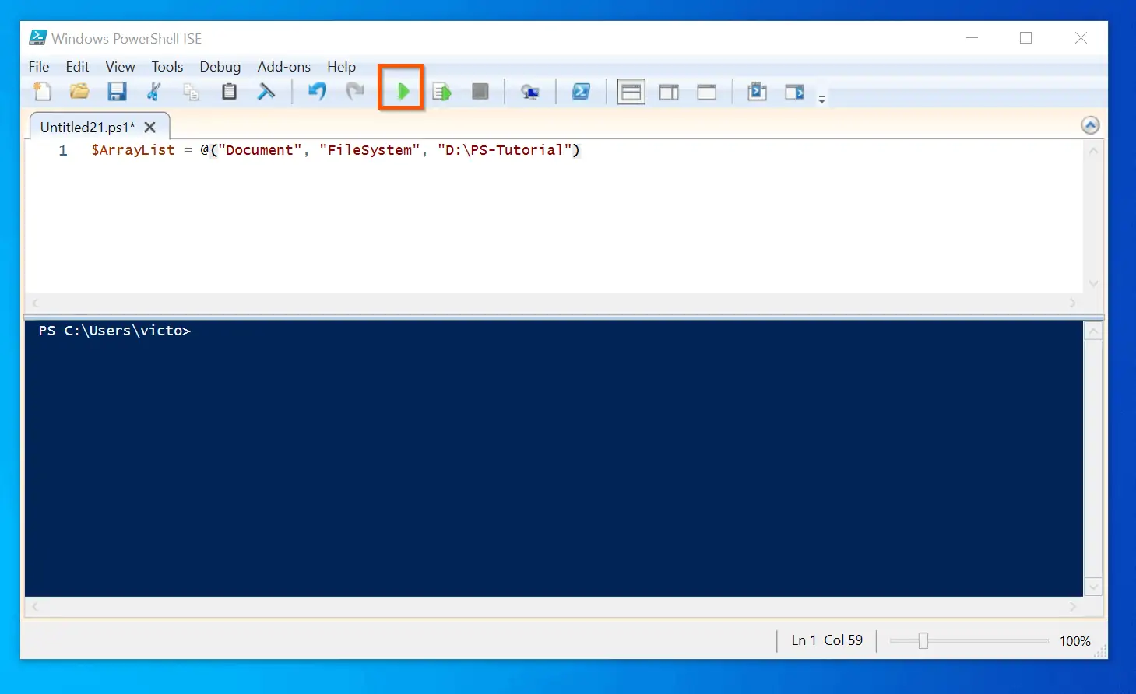Open New Remote PowerShell Tab icon
The width and height of the screenshot is (1136, 694).
530,92
